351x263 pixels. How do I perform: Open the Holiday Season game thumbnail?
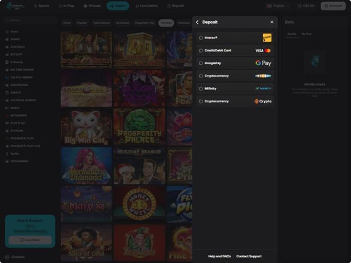[139, 165]
